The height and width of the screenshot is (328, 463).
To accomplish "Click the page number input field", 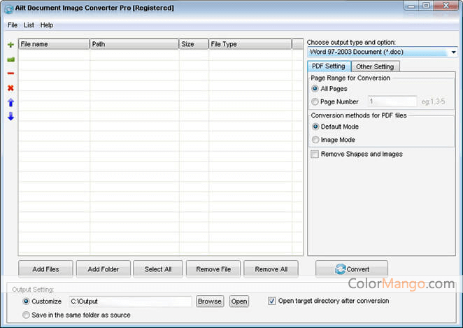I will [392, 101].
